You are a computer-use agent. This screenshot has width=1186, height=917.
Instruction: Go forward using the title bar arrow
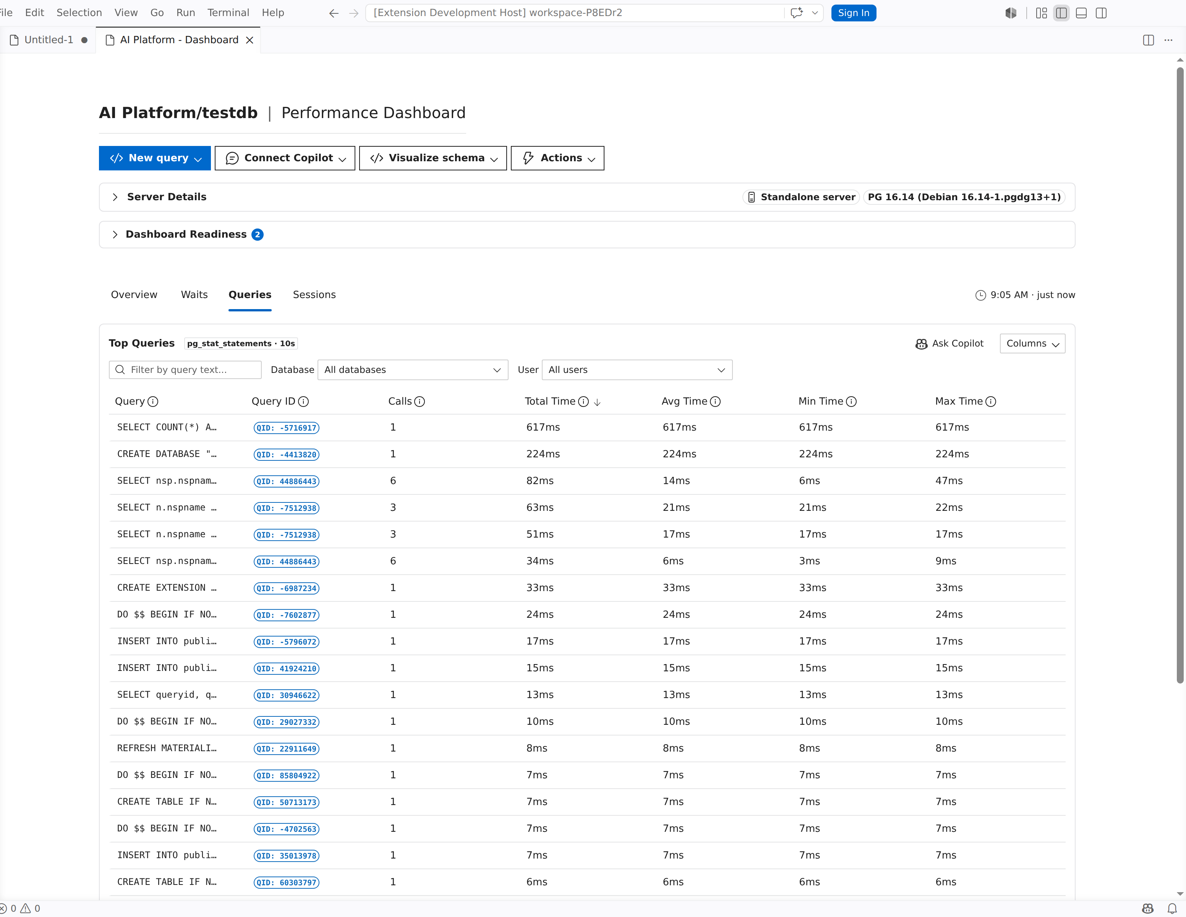click(353, 13)
